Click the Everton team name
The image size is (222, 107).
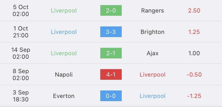(64, 96)
